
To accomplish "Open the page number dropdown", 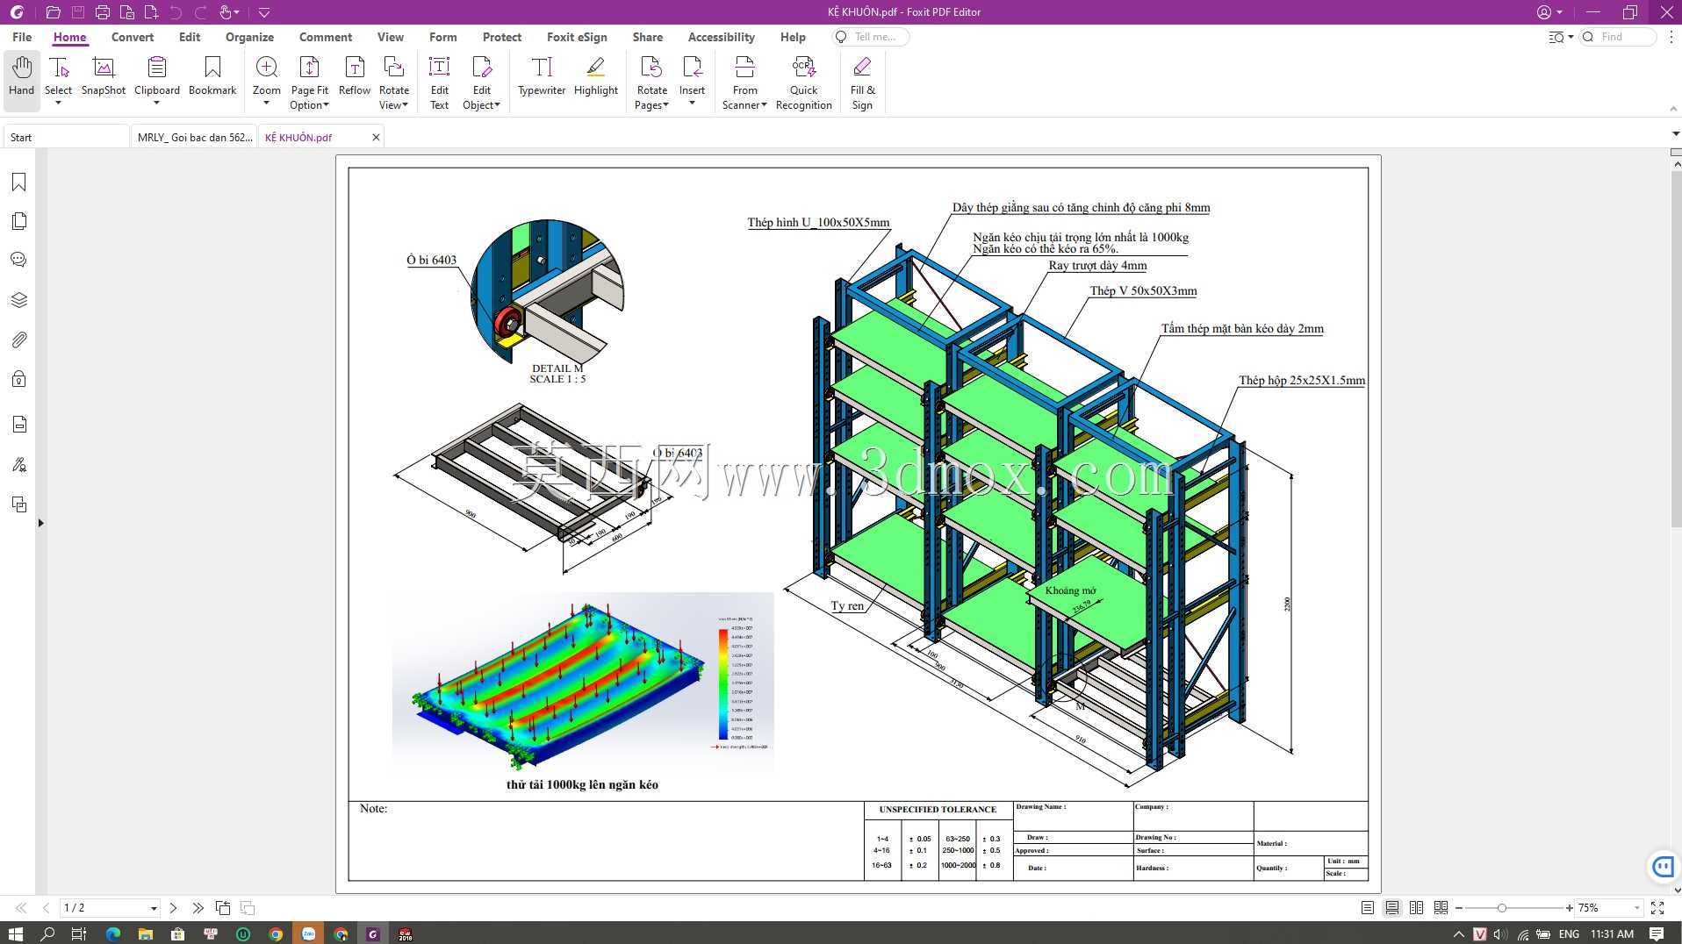I will coord(154,909).
